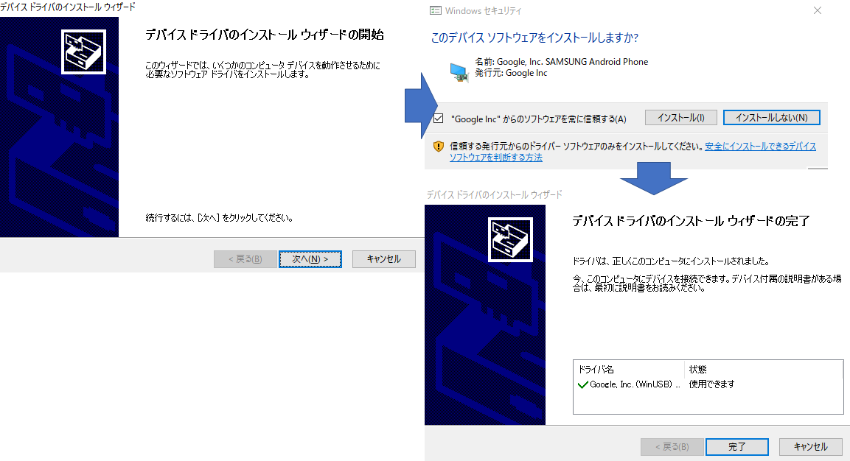The width and height of the screenshot is (850, 461).
Task: Click the disabled Back (戻る) button in start wizard
Action: coord(245,259)
